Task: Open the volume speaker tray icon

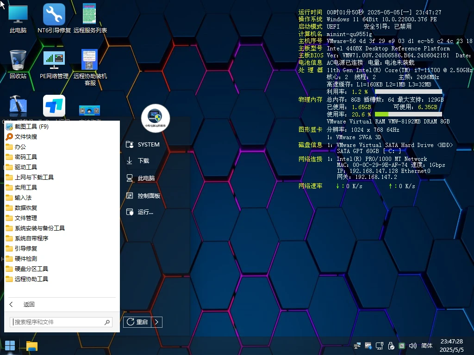Action: coord(412,346)
